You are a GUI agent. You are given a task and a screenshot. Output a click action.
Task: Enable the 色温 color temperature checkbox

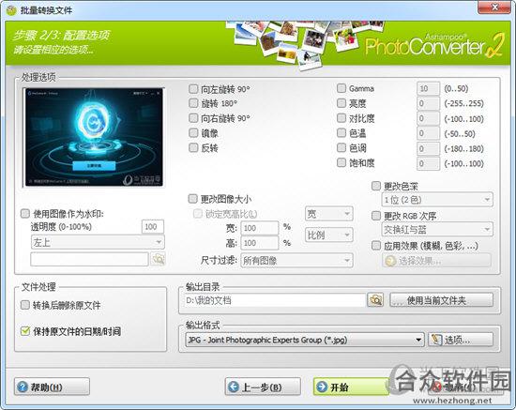[341, 133]
